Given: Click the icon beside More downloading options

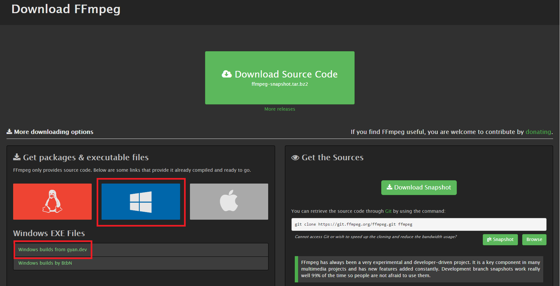Looking at the screenshot, I should [10, 132].
